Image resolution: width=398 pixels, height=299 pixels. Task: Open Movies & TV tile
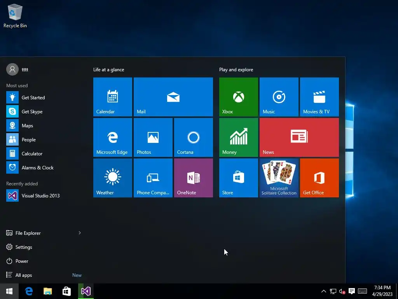pyautogui.click(x=319, y=97)
